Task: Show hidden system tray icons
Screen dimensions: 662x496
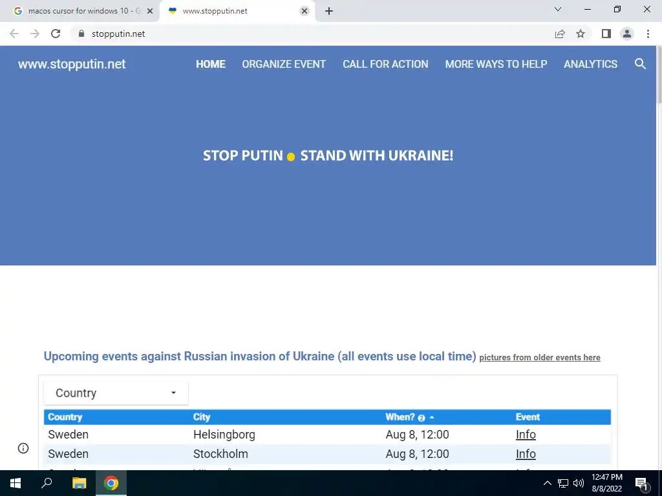Action: tap(547, 483)
